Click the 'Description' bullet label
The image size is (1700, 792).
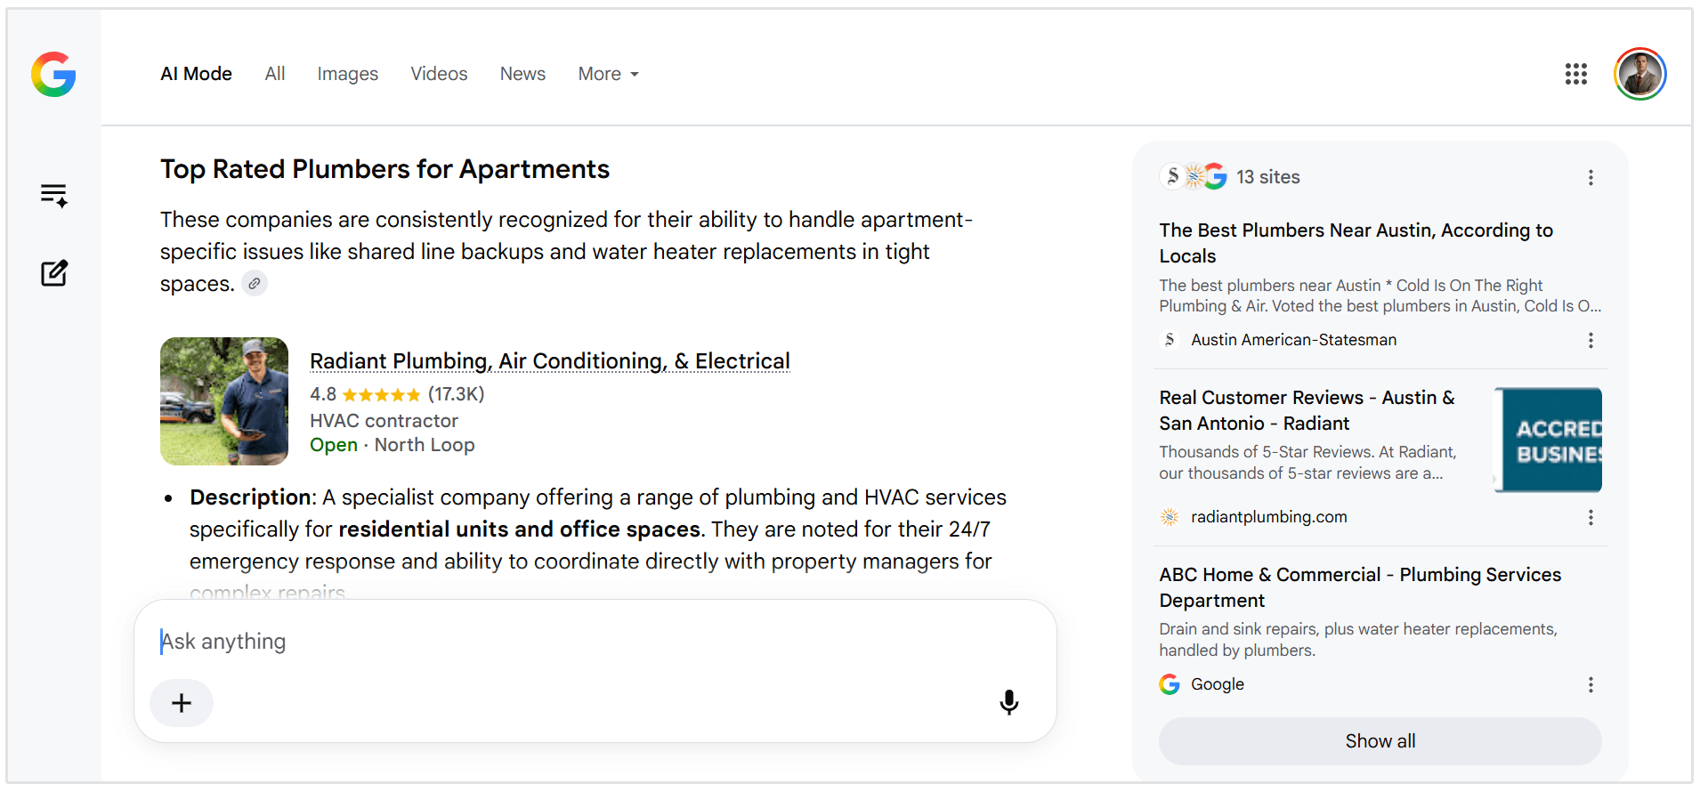[249, 497]
